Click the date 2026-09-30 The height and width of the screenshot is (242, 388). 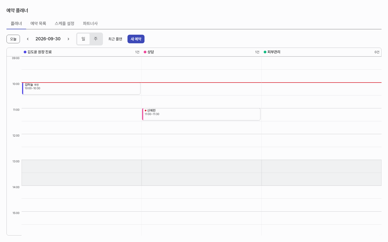click(x=48, y=39)
